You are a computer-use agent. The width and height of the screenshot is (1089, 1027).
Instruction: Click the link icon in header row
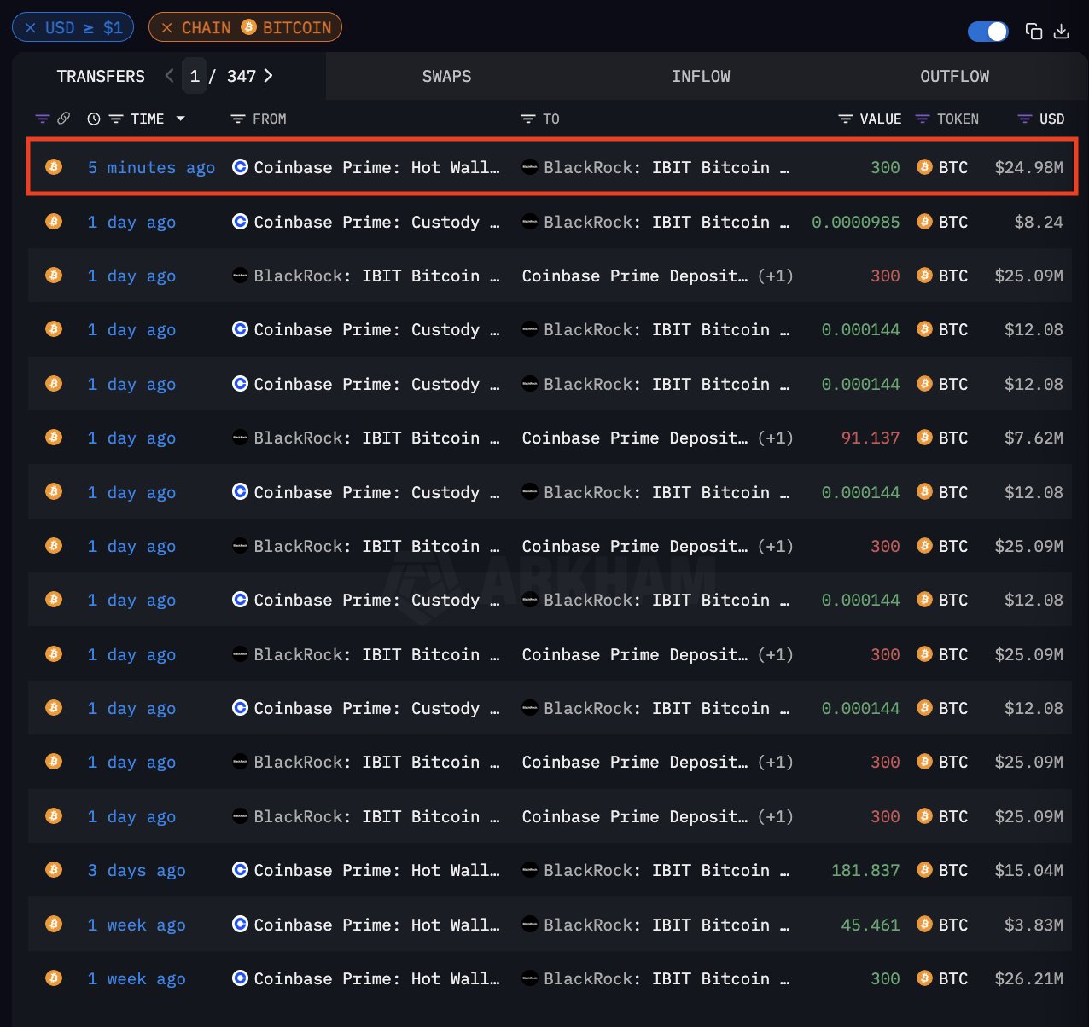click(63, 119)
